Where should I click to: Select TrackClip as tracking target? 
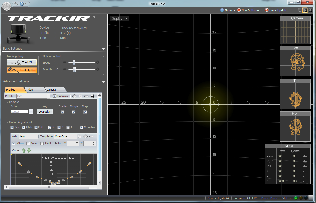22,62
